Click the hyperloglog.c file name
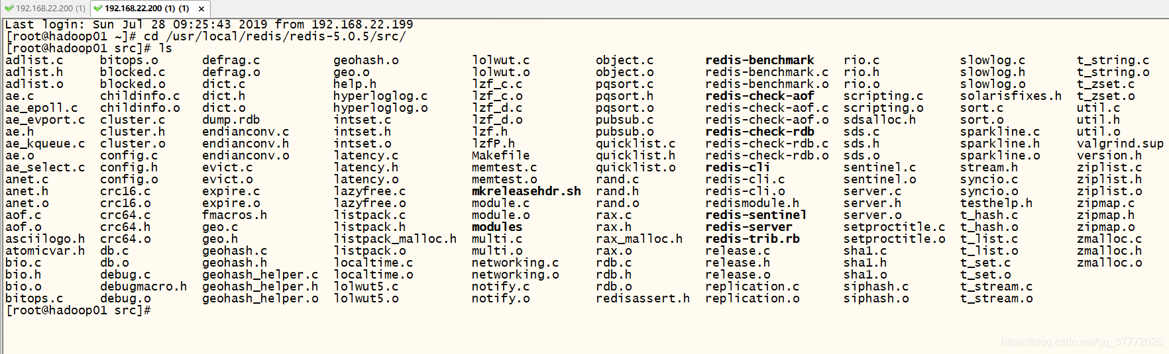This screenshot has height=354, width=1169. click(380, 96)
